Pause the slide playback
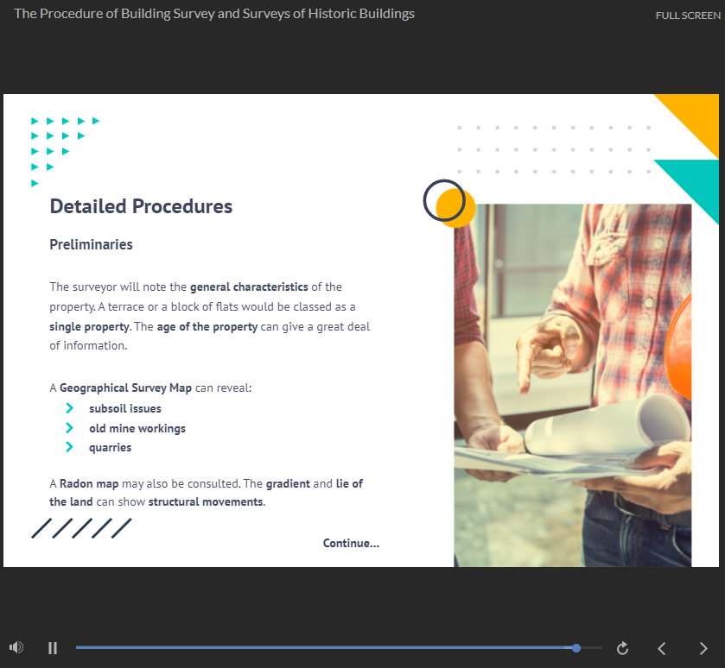 (x=53, y=647)
